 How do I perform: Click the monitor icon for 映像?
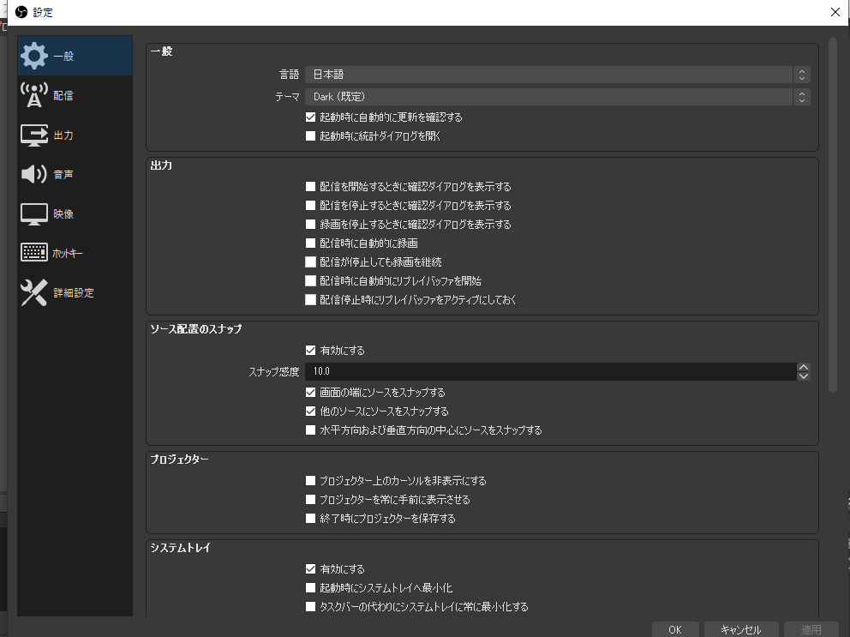pyautogui.click(x=34, y=213)
